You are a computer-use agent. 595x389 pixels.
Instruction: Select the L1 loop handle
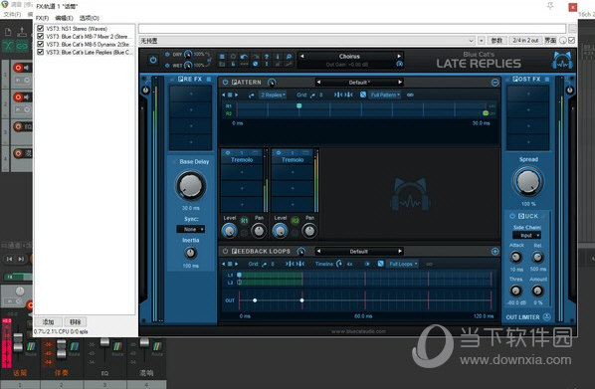[239, 275]
